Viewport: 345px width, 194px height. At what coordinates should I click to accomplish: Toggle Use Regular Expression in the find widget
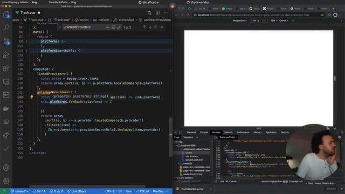click(x=119, y=27)
